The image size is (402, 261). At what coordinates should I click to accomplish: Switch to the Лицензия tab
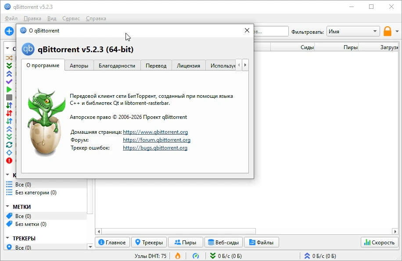(188, 65)
